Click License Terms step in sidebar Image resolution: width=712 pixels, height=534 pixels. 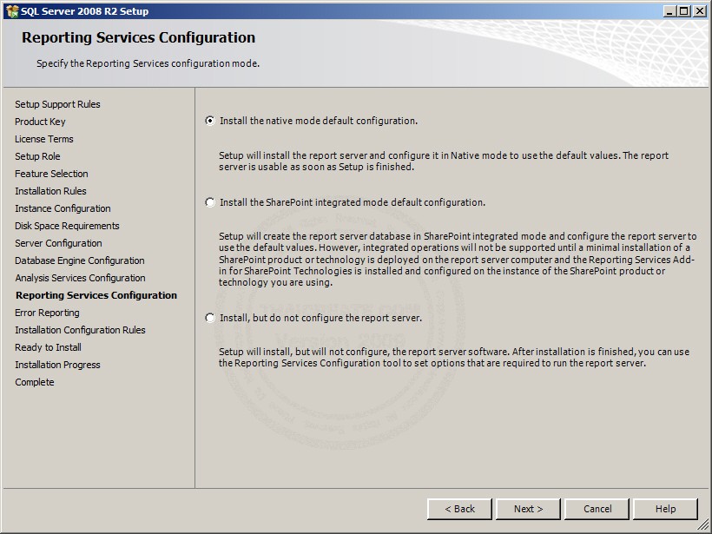[x=44, y=139]
